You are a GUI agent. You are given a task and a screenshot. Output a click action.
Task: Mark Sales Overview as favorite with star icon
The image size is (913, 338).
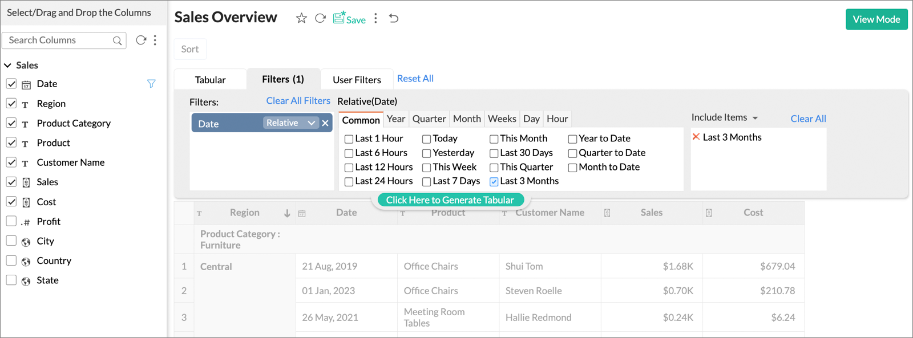coord(301,18)
